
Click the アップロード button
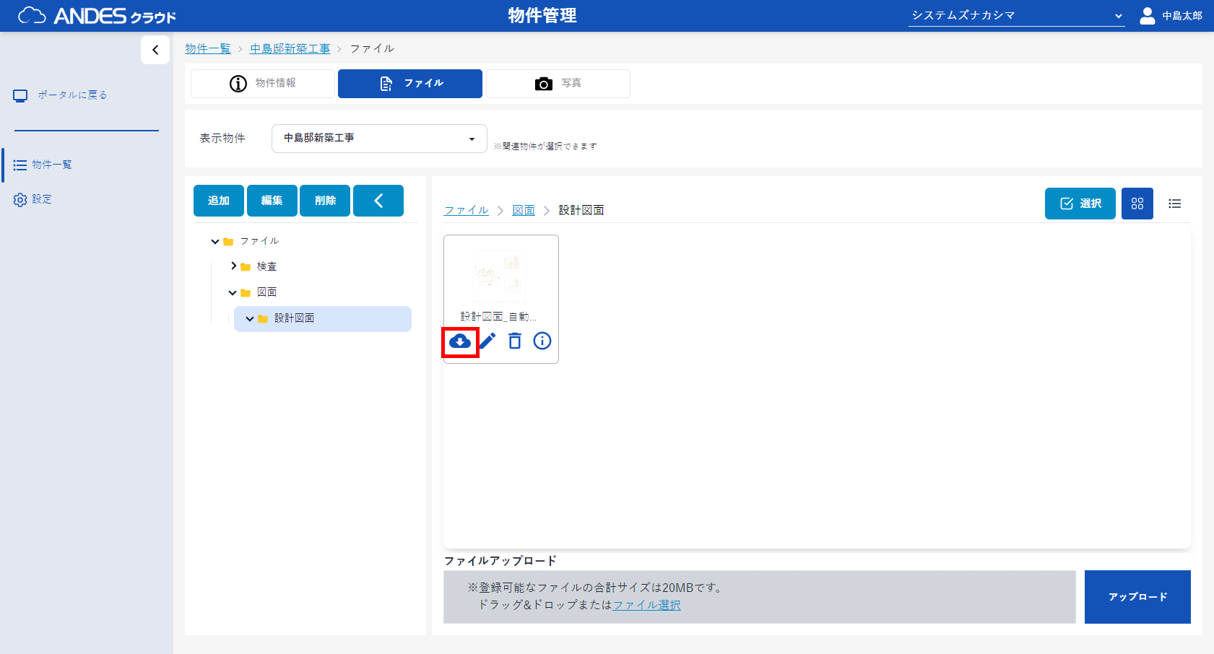[1137, 597]
